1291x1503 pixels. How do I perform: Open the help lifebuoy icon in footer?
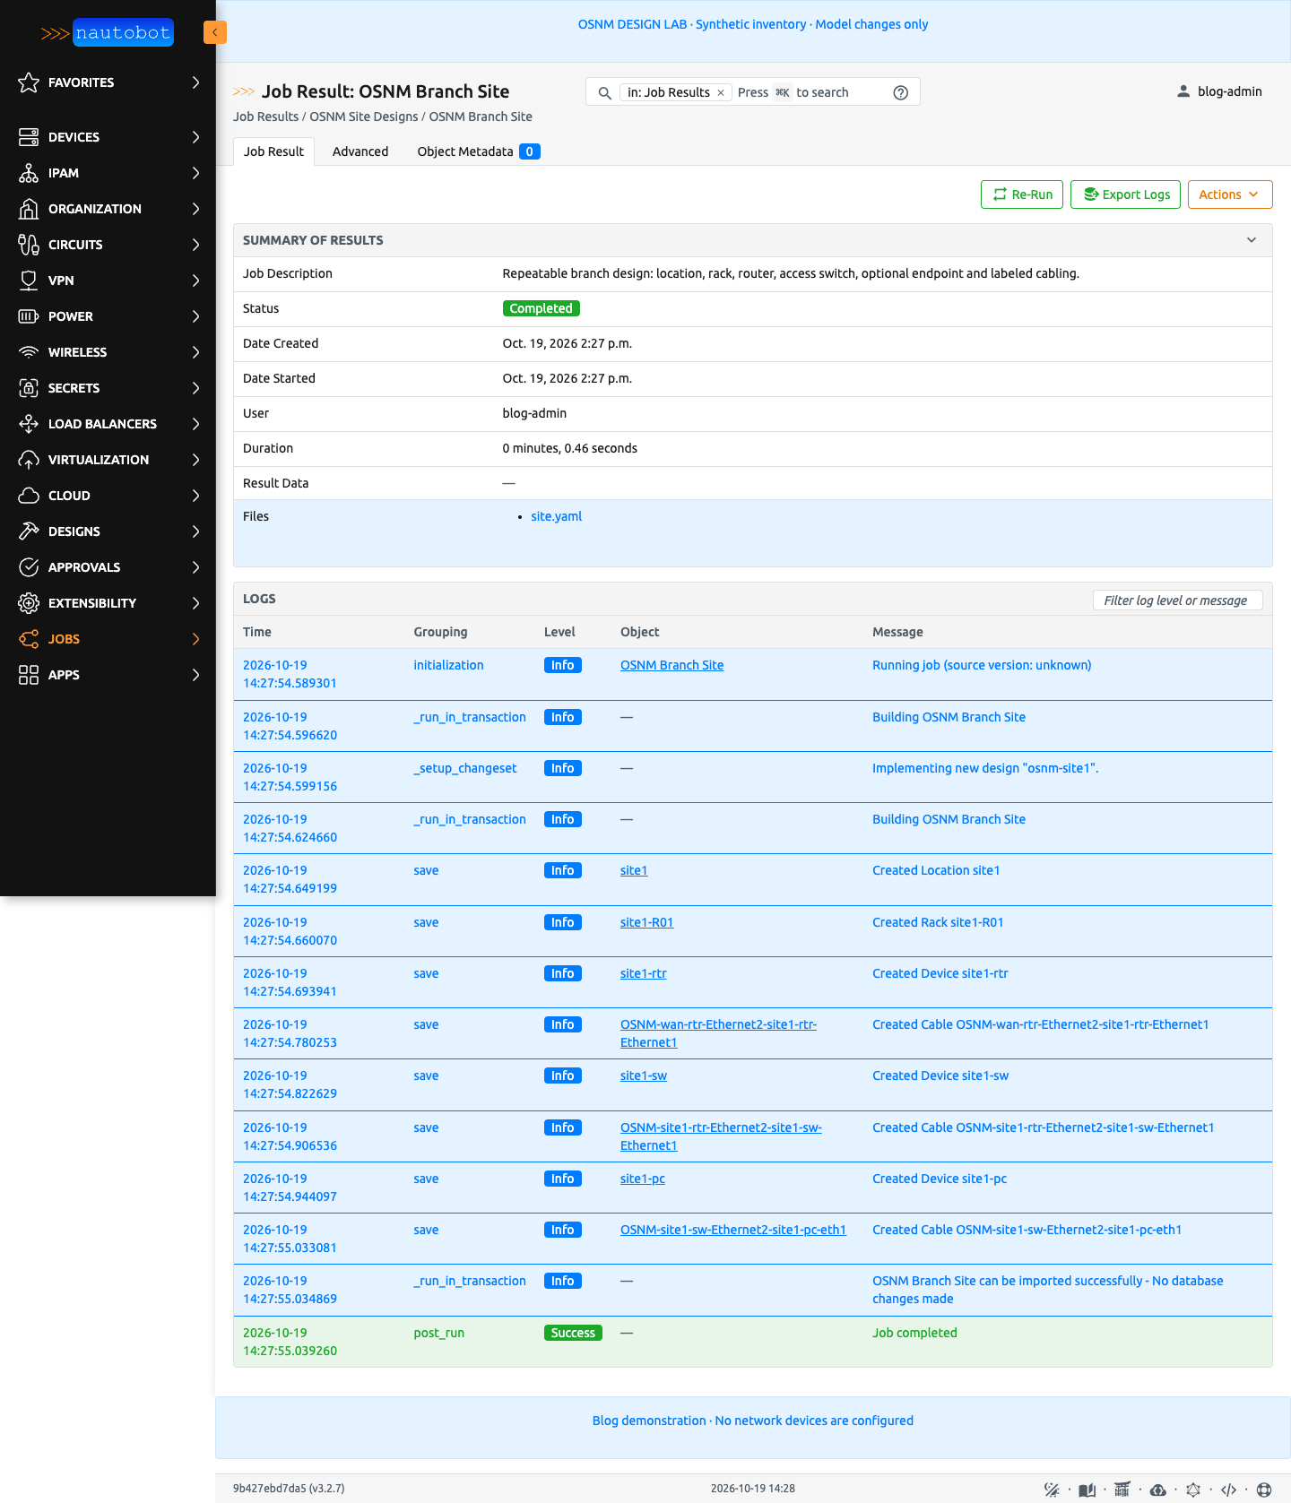pos(1264,1490)
